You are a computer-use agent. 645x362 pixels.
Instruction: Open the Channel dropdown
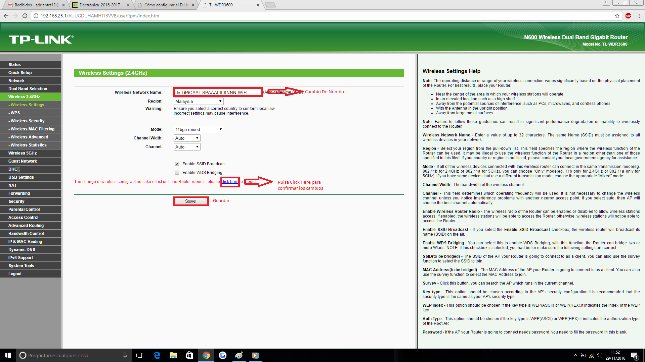[187, 147]
